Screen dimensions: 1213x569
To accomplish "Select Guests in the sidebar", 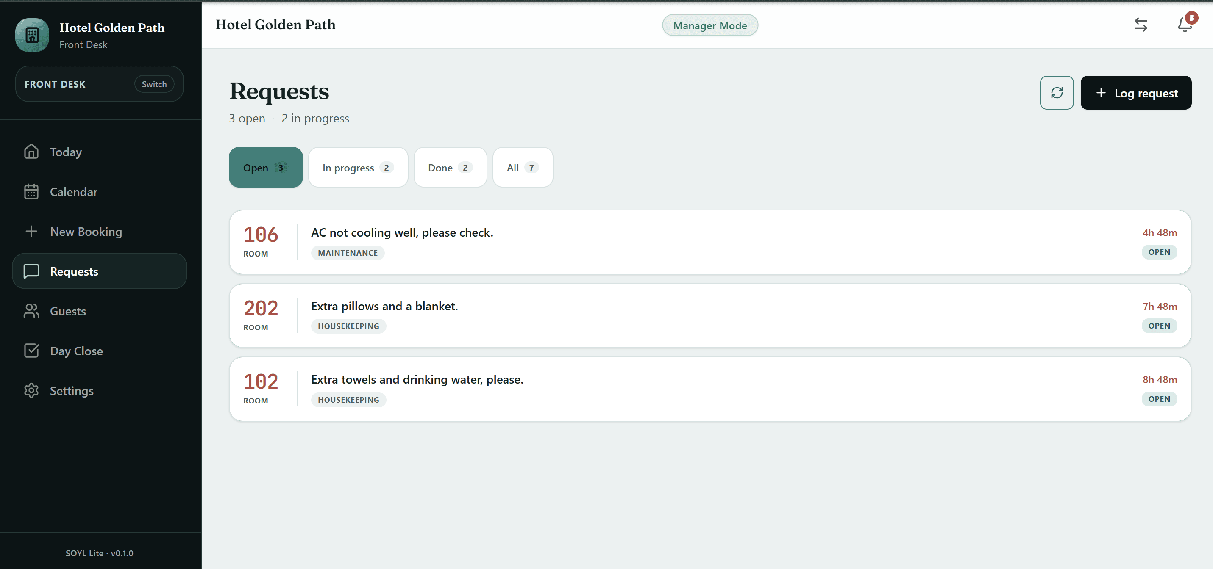I will coord(99,311).
